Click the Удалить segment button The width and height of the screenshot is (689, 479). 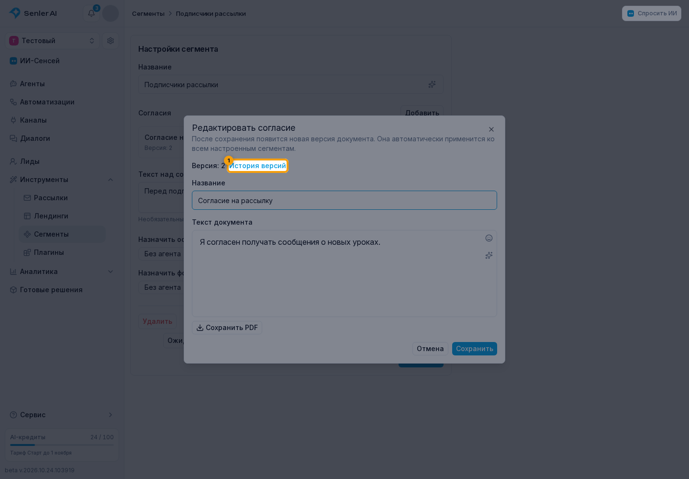[157, 321]
